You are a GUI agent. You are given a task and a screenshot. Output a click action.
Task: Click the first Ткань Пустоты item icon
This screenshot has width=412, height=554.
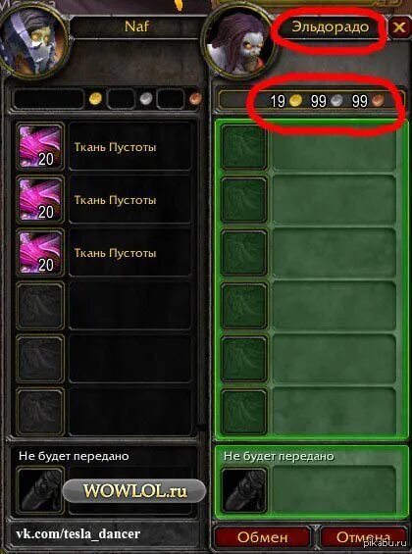tap(40, 147)
